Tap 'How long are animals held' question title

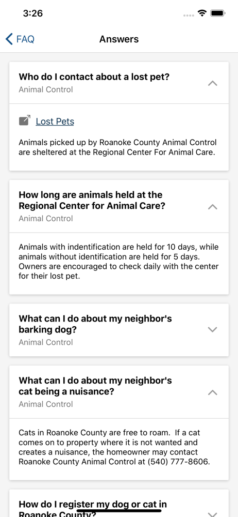point(92,201)
